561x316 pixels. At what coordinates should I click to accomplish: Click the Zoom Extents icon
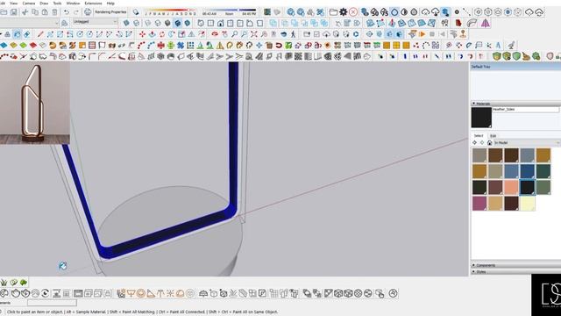point(254,34)
